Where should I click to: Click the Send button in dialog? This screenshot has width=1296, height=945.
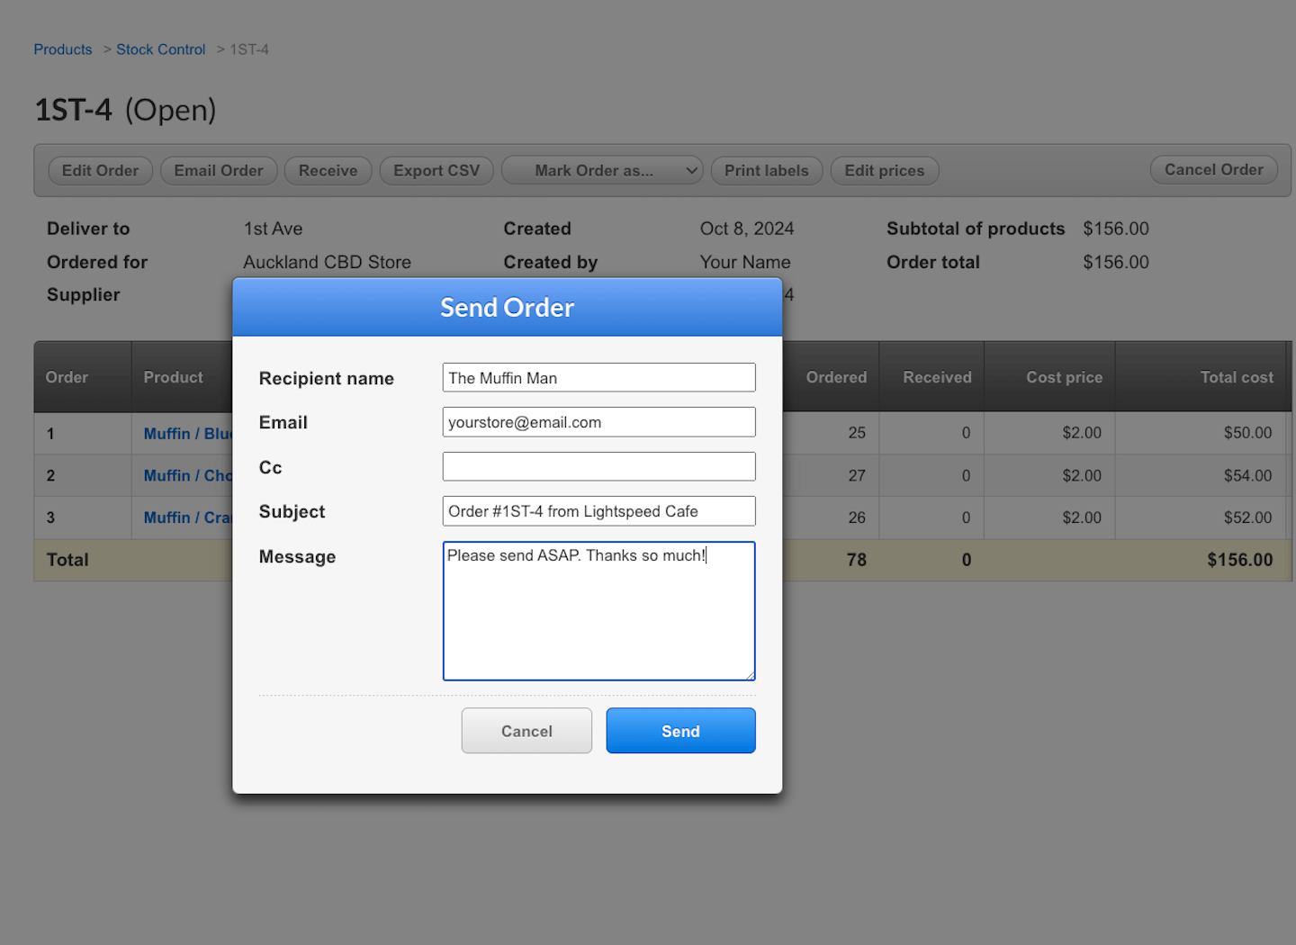point(680,731)
